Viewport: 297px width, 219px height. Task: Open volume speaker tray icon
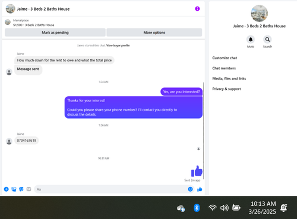tap(225, 208)
